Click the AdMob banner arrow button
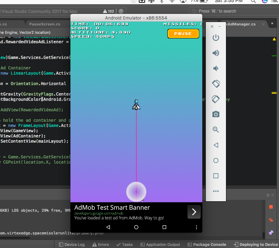Image resolution: width=279 pixels, height=248 pixels. click(194, 212)
